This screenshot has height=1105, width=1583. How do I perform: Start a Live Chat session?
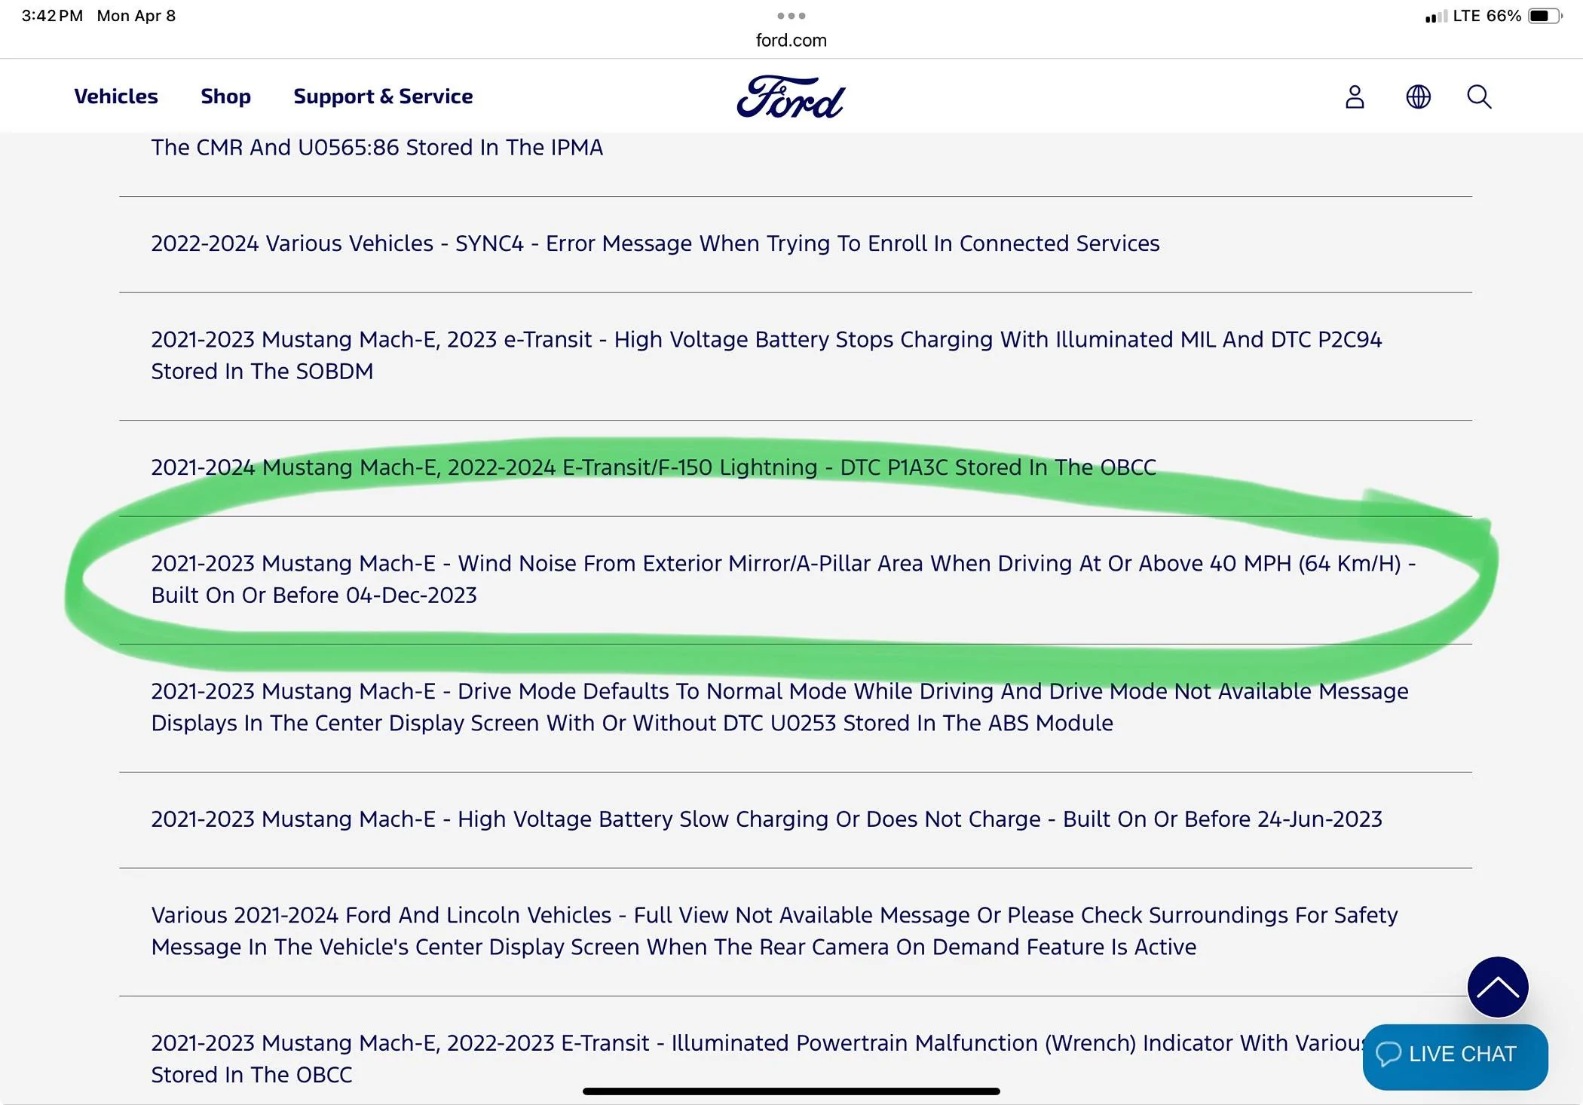[x=1455, y=1056]
